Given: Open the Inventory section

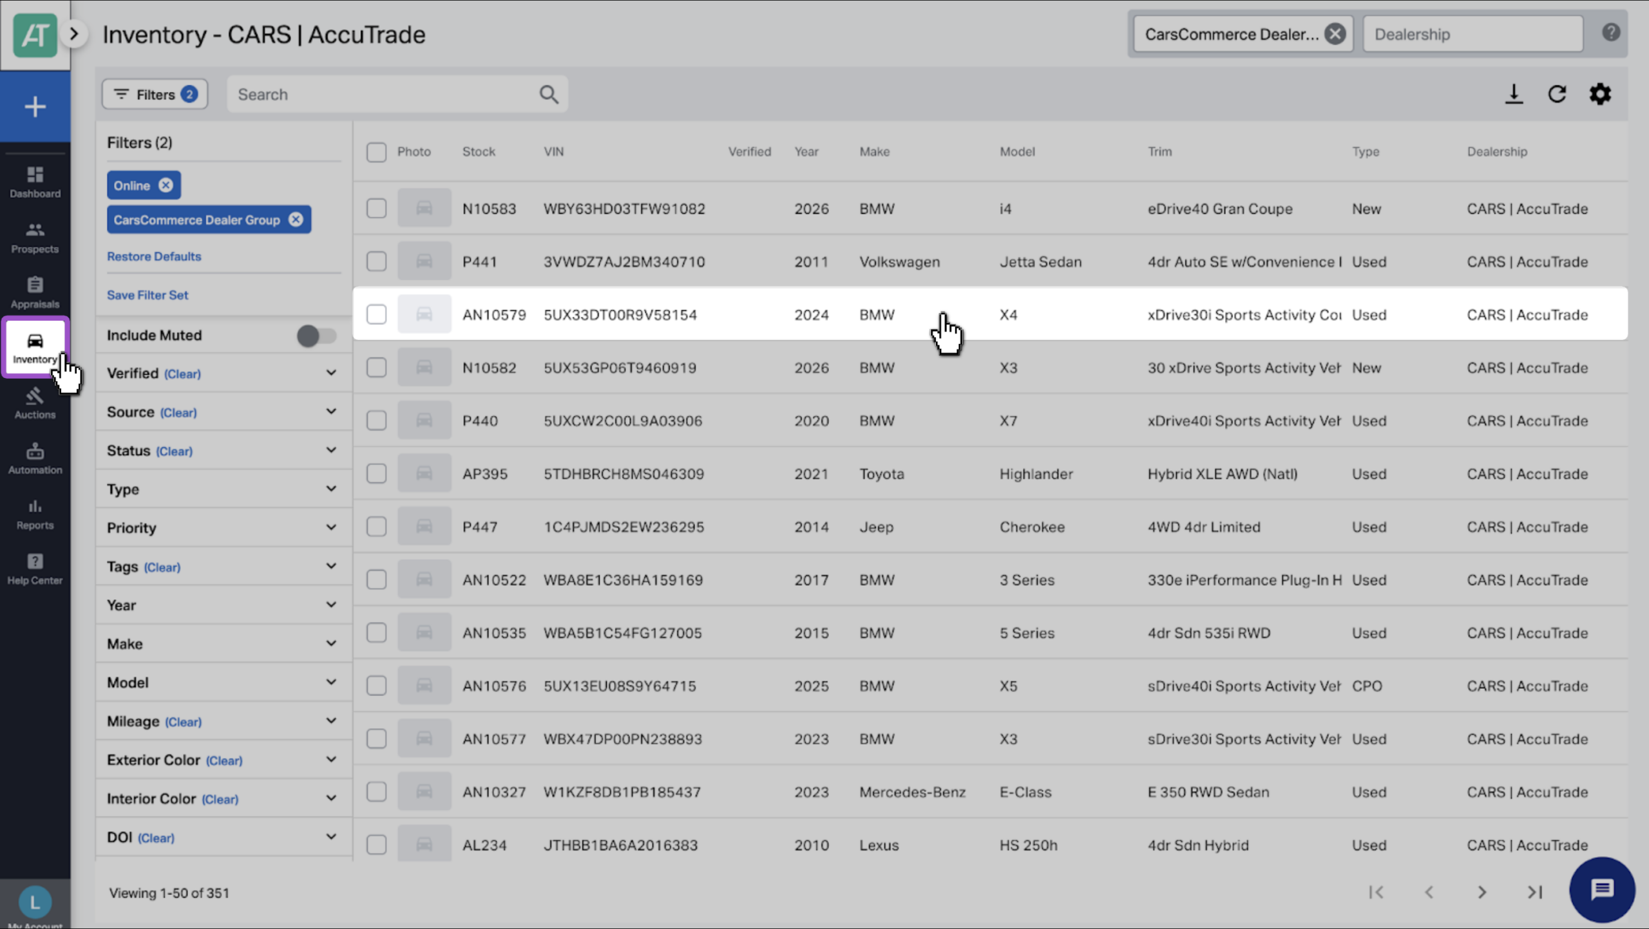Looking at the screenshot, I should (35, 348).
